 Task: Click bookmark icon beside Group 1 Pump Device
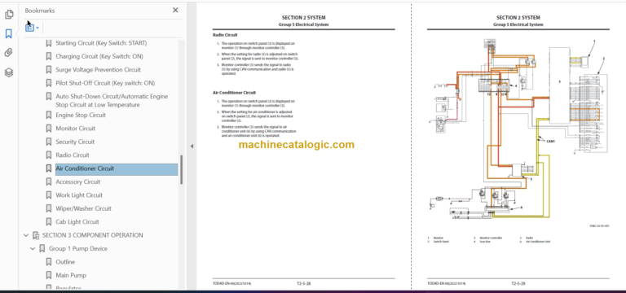[x=42, y=249]
